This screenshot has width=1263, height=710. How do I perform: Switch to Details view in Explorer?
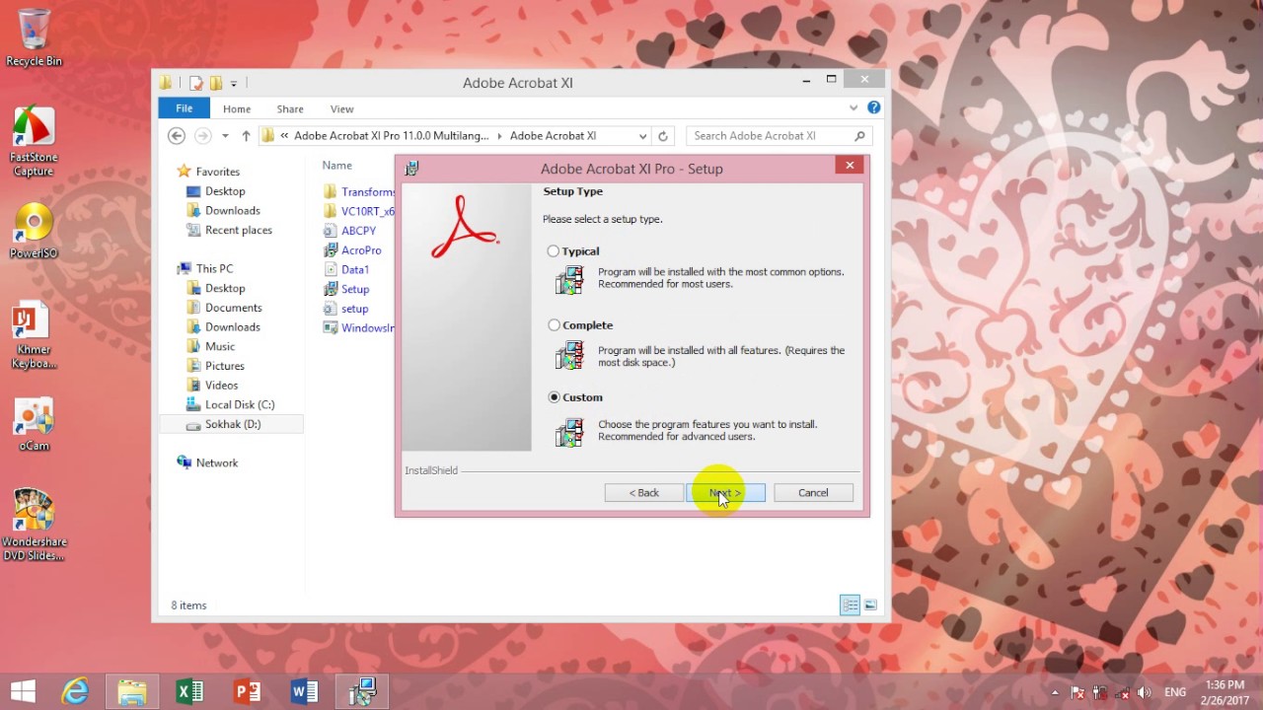pyautogui.click(x=850, y=605)
